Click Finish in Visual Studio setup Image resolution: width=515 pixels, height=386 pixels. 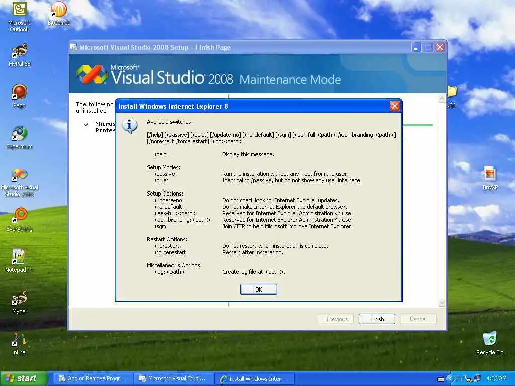tap(377, 319)
